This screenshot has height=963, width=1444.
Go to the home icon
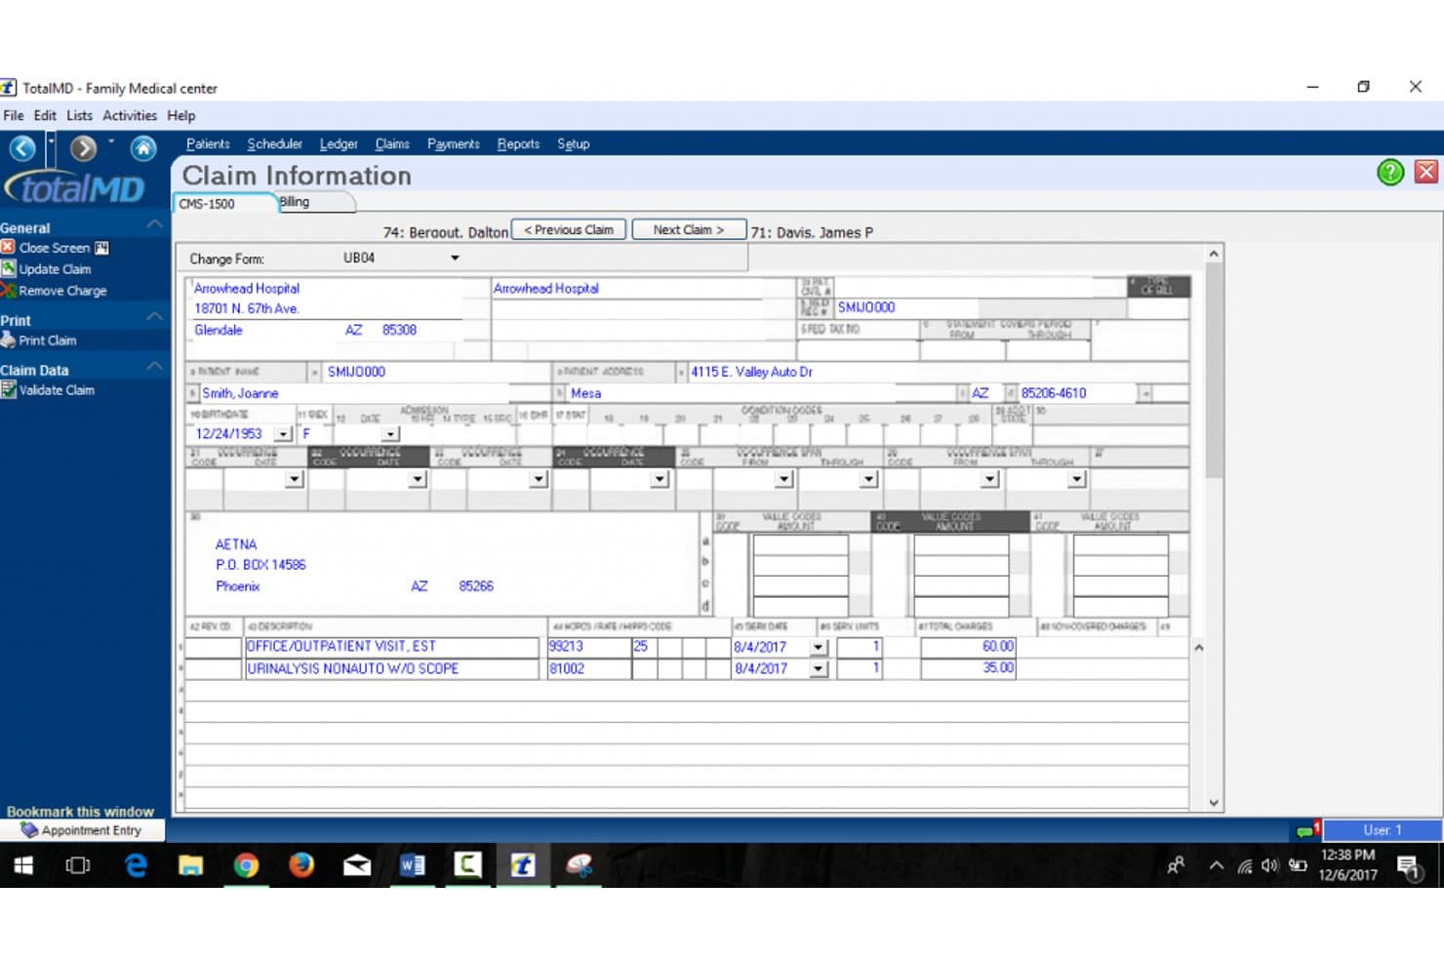click(143, 148)
